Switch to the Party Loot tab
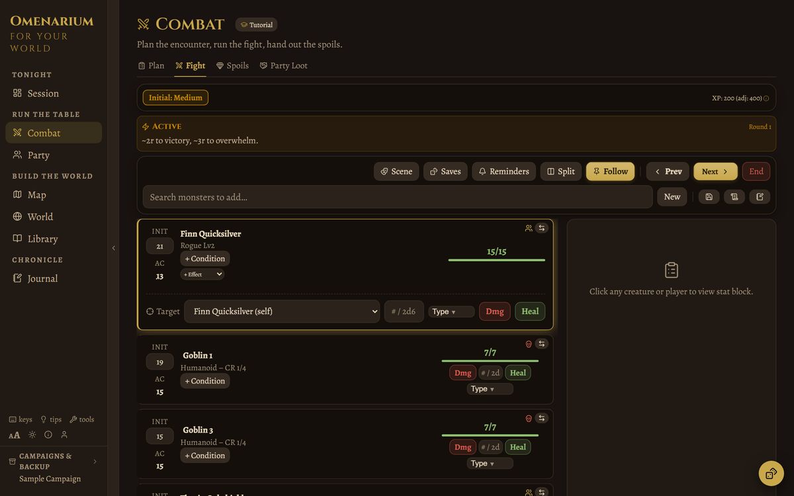This screenshot has height=496, width=794. 283,65
